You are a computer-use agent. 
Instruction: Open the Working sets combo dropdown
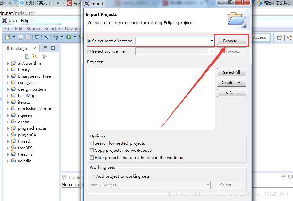pos(208,185)
